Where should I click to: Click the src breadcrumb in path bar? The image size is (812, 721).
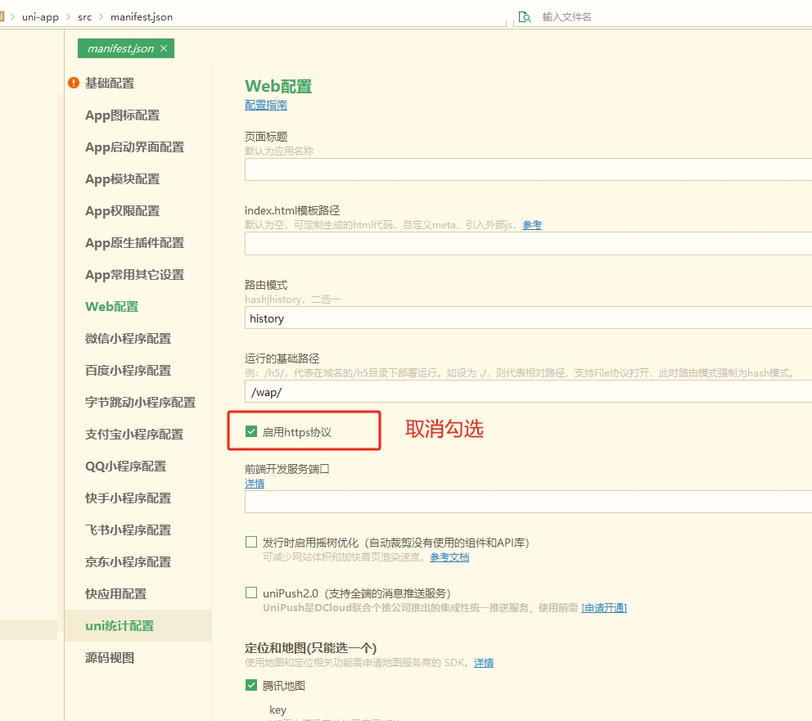(x=84, y=16)
